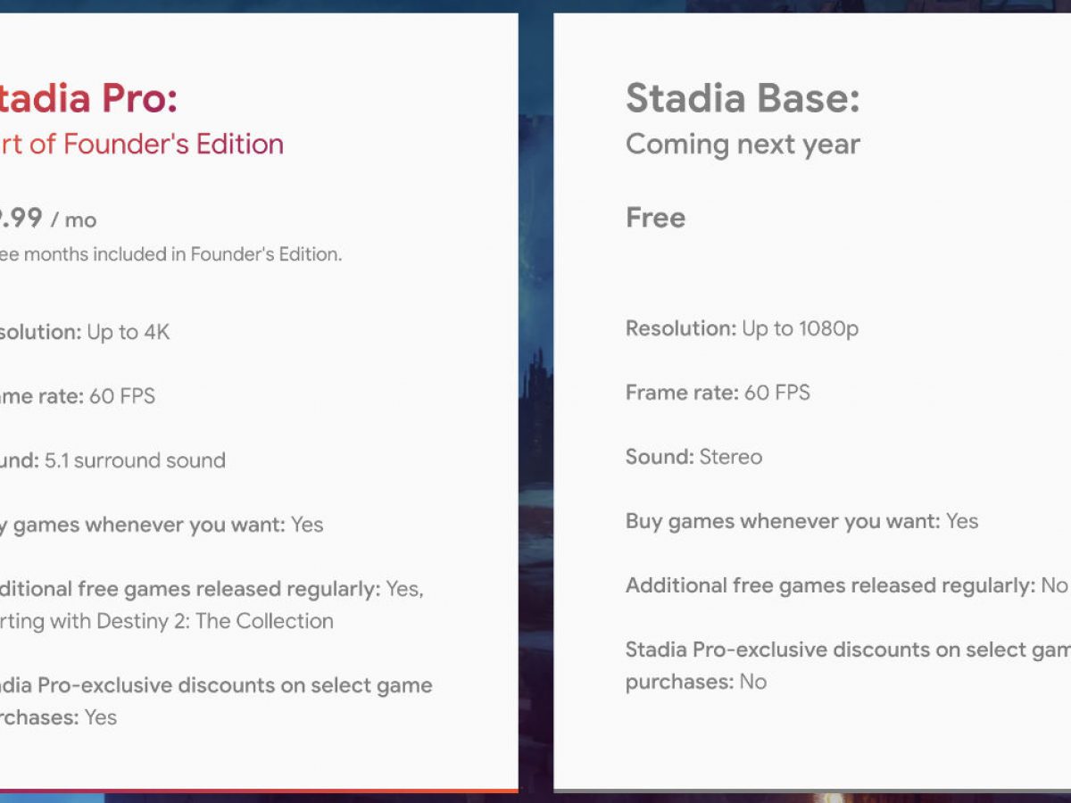
Task: Click the Founder's Edition subtitle in red
Action: pos(143,144)
